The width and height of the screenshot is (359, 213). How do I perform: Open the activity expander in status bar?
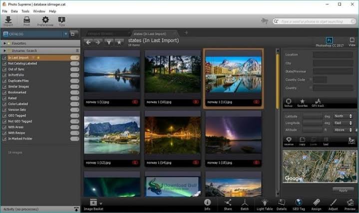point(76,209)
